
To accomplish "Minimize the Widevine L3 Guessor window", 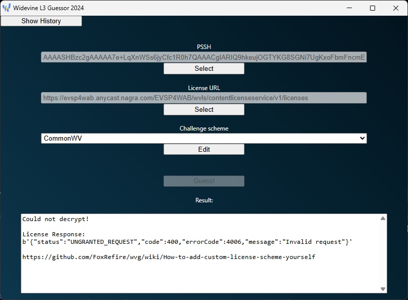I will (349, 8).
